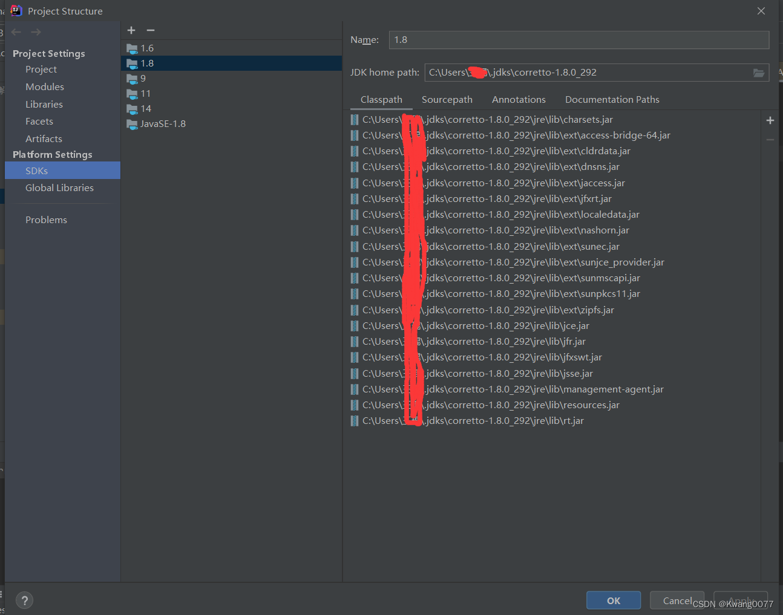Open Facets settings page

tap(39, 122)
